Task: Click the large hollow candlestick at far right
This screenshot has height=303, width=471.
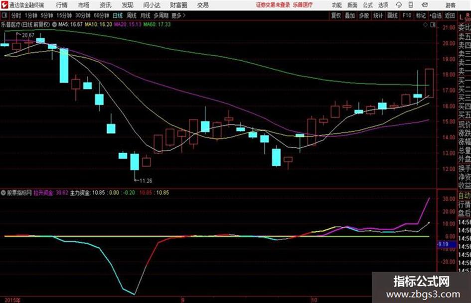Action: (x=429, y=83)
